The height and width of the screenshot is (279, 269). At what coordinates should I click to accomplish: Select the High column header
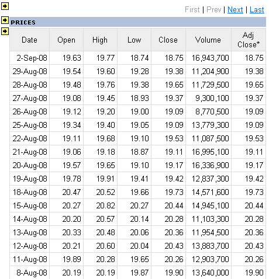click(100, 40)
